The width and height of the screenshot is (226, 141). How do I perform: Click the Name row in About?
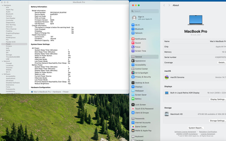195,41
